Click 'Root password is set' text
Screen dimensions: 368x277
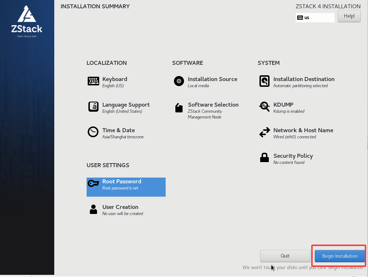tap(120, 188)
